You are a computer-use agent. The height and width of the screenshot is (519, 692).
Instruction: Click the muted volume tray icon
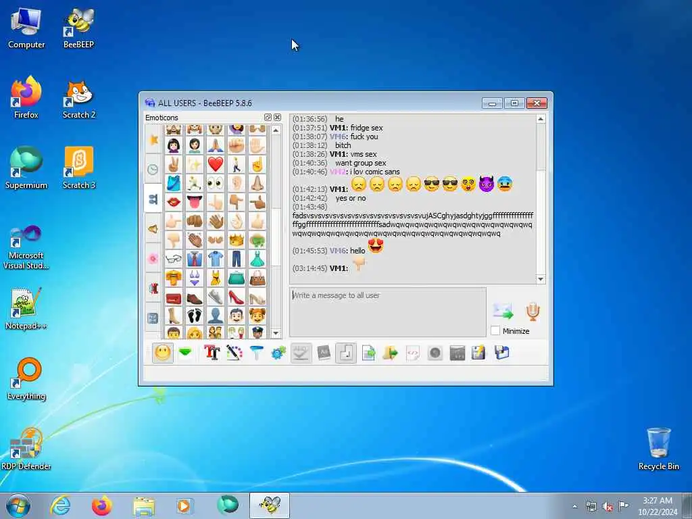(608, 506)
